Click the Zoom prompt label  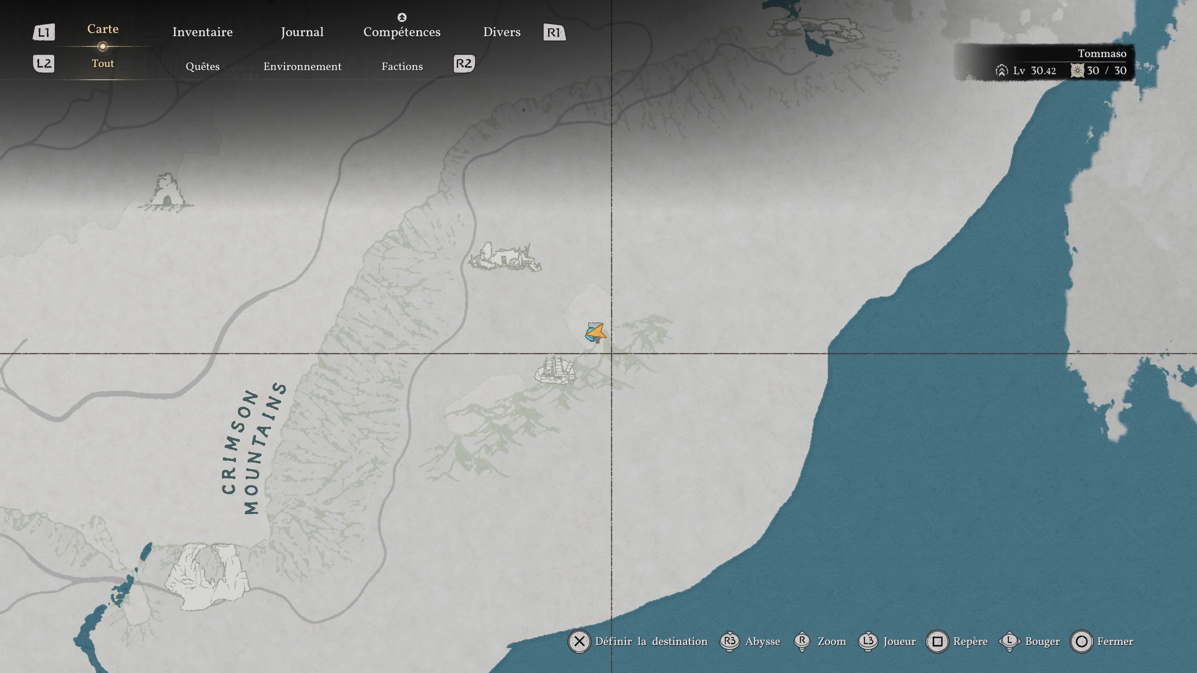tap(832, 642)
